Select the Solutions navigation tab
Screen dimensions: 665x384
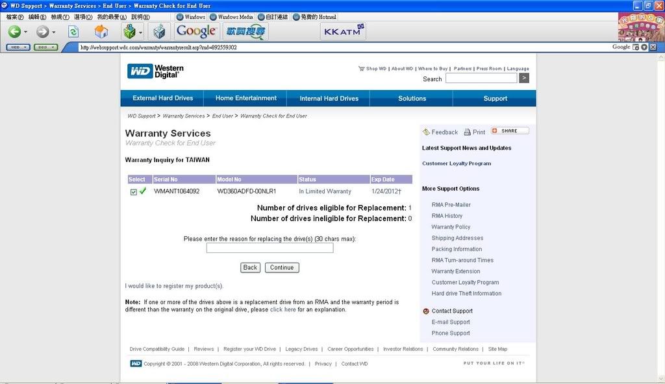click(x=412, y=99)
